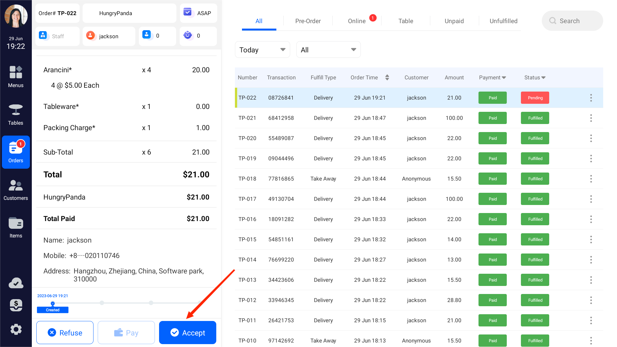Viewport: 617px width, 347px height.
Task: Switch to the Unfulfilled tab
Action: click(503, 21)
